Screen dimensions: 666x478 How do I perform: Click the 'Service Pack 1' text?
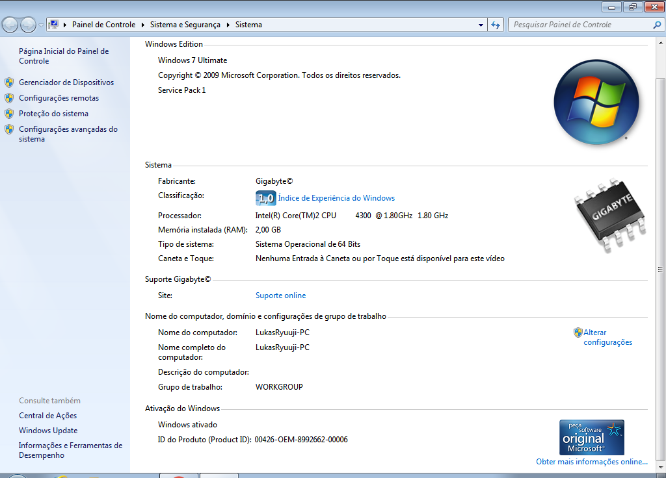point(182,90)
